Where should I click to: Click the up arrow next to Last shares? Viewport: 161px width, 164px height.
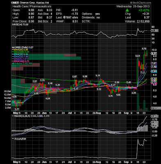coord(65,17)
